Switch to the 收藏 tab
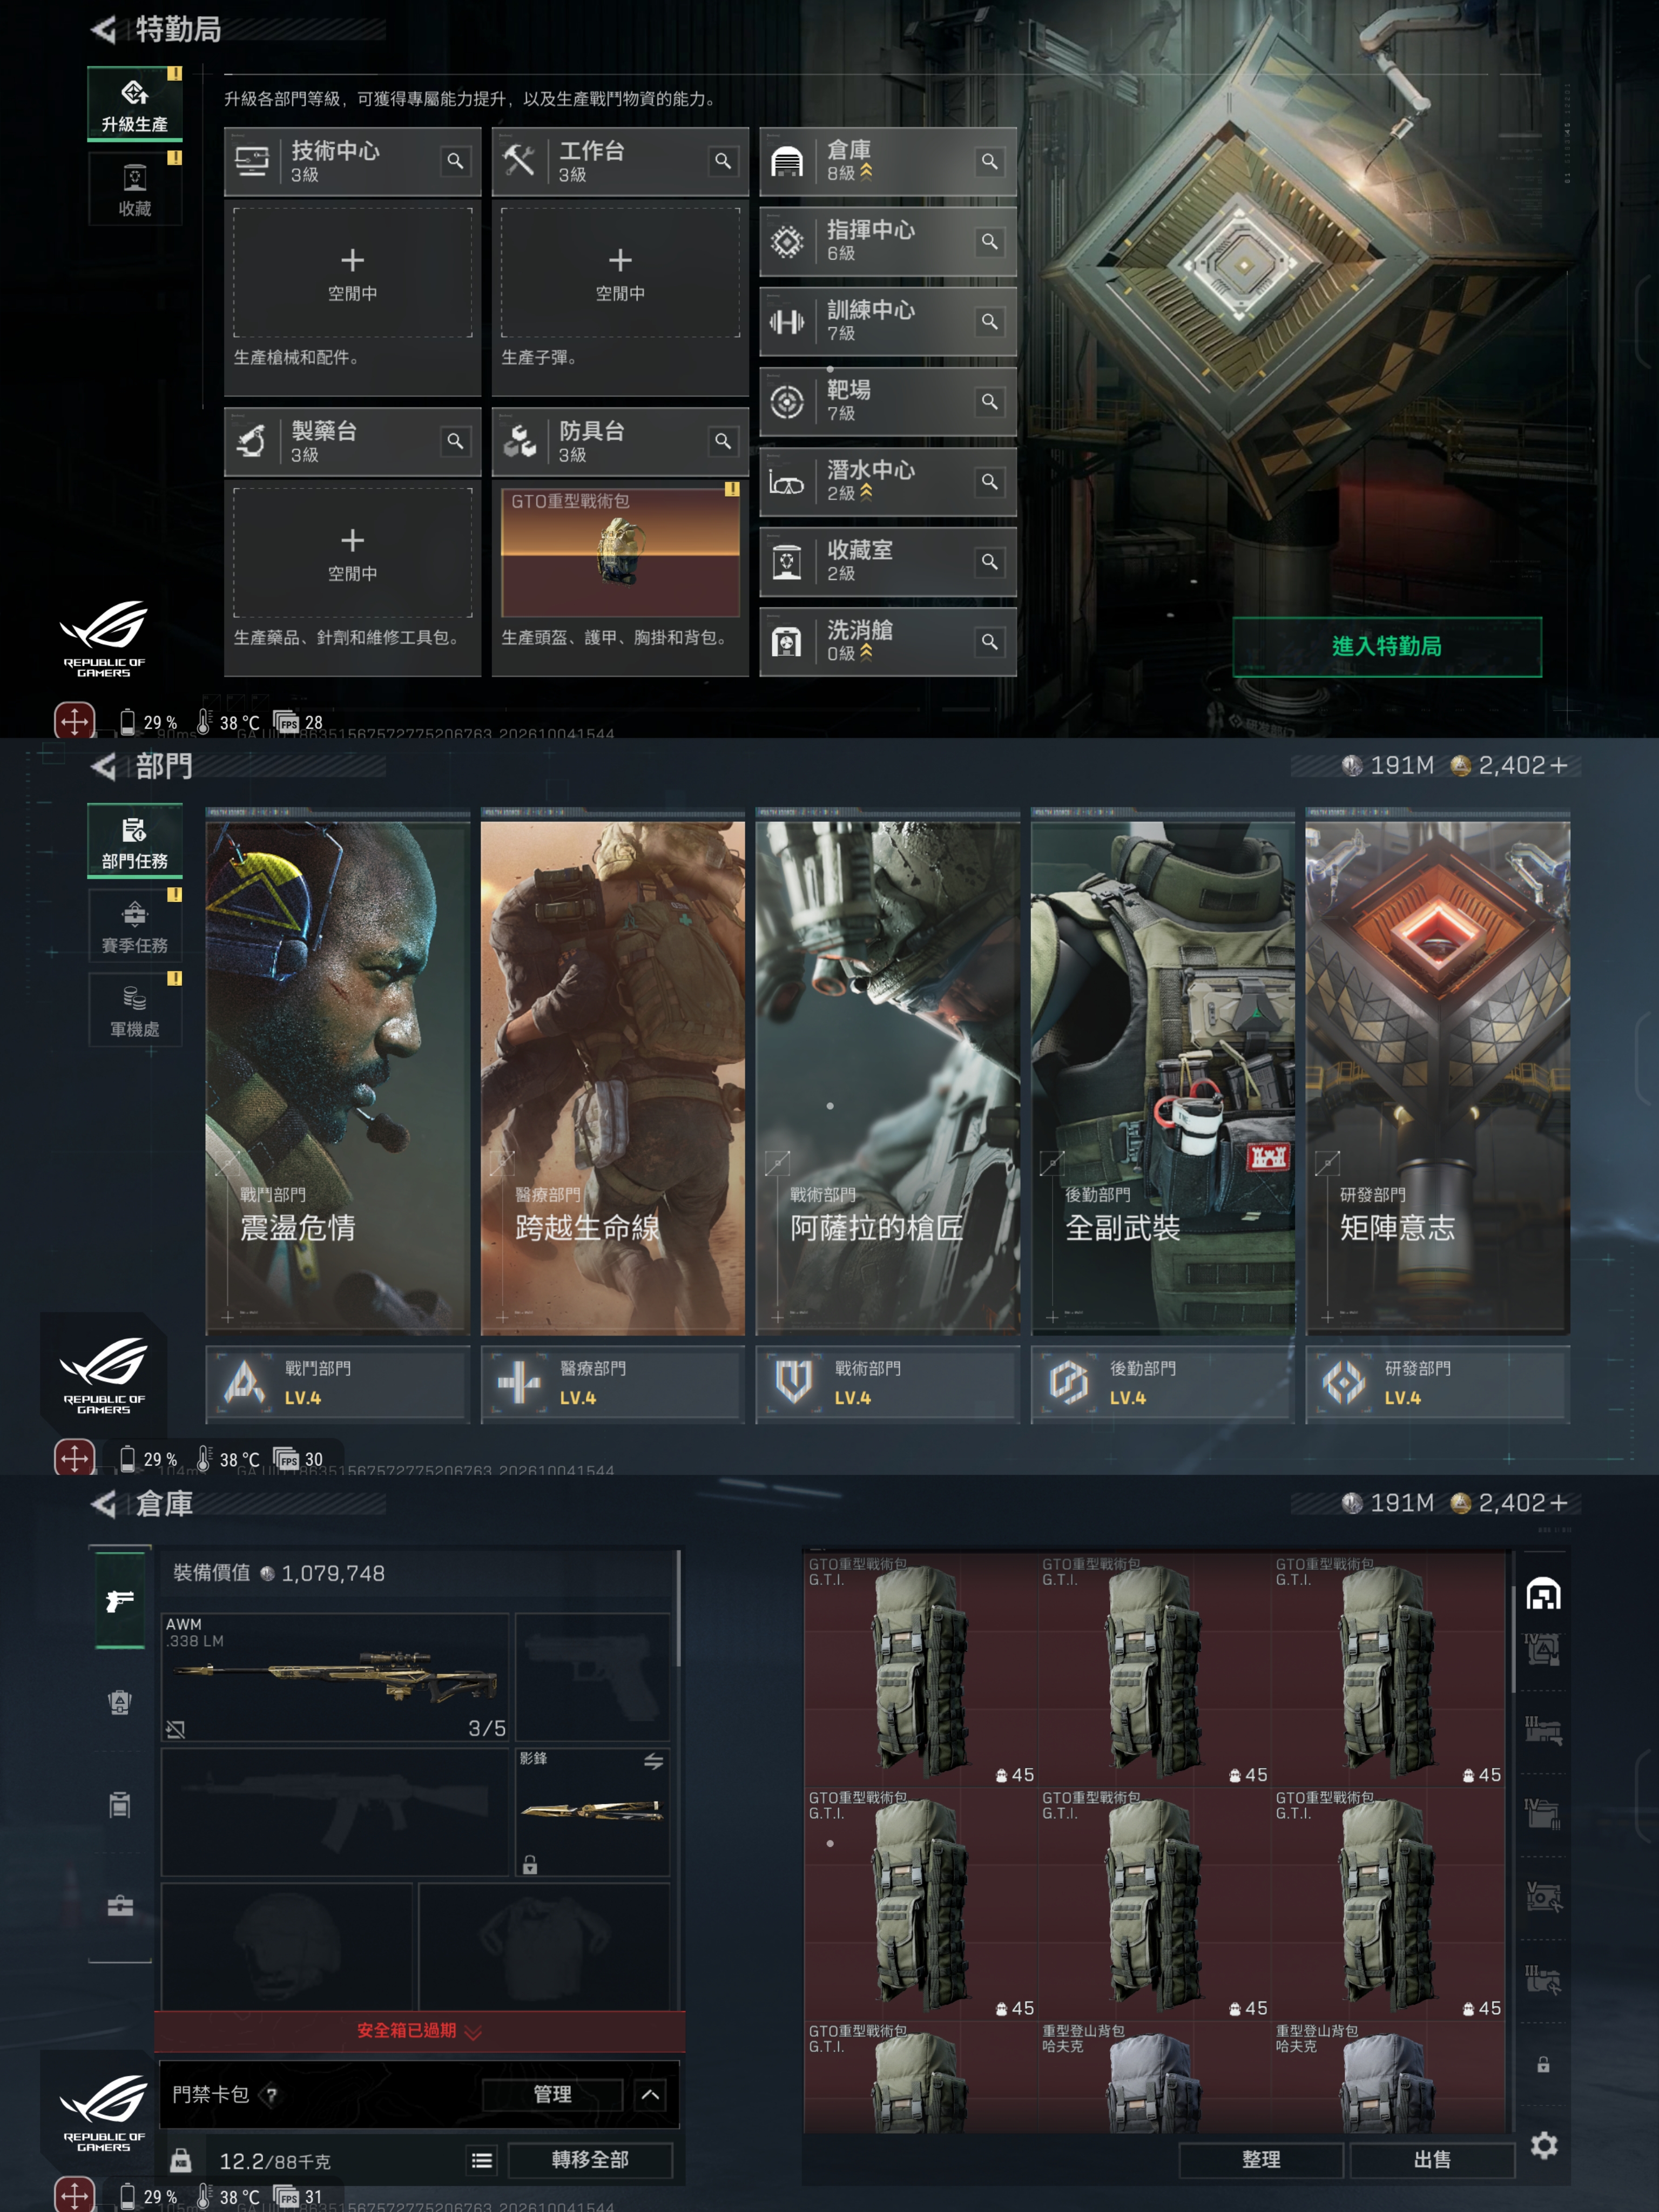Image resolution: width=1659 pixels, height=2212 pixels. pyautogui.click(x=135, y=188)
